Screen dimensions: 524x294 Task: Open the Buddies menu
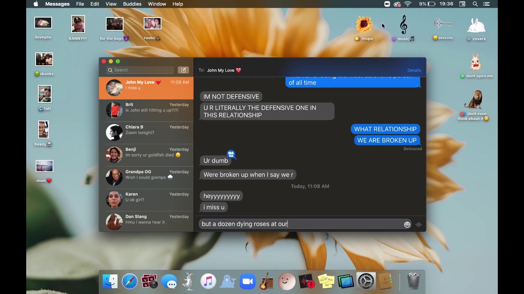(x=132, y=4)
